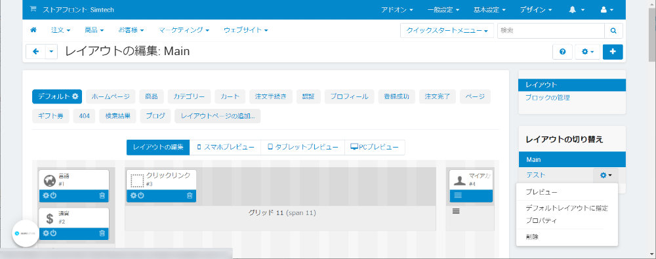
Task: Select the プロフィール layout page tab
Action: 350,96
